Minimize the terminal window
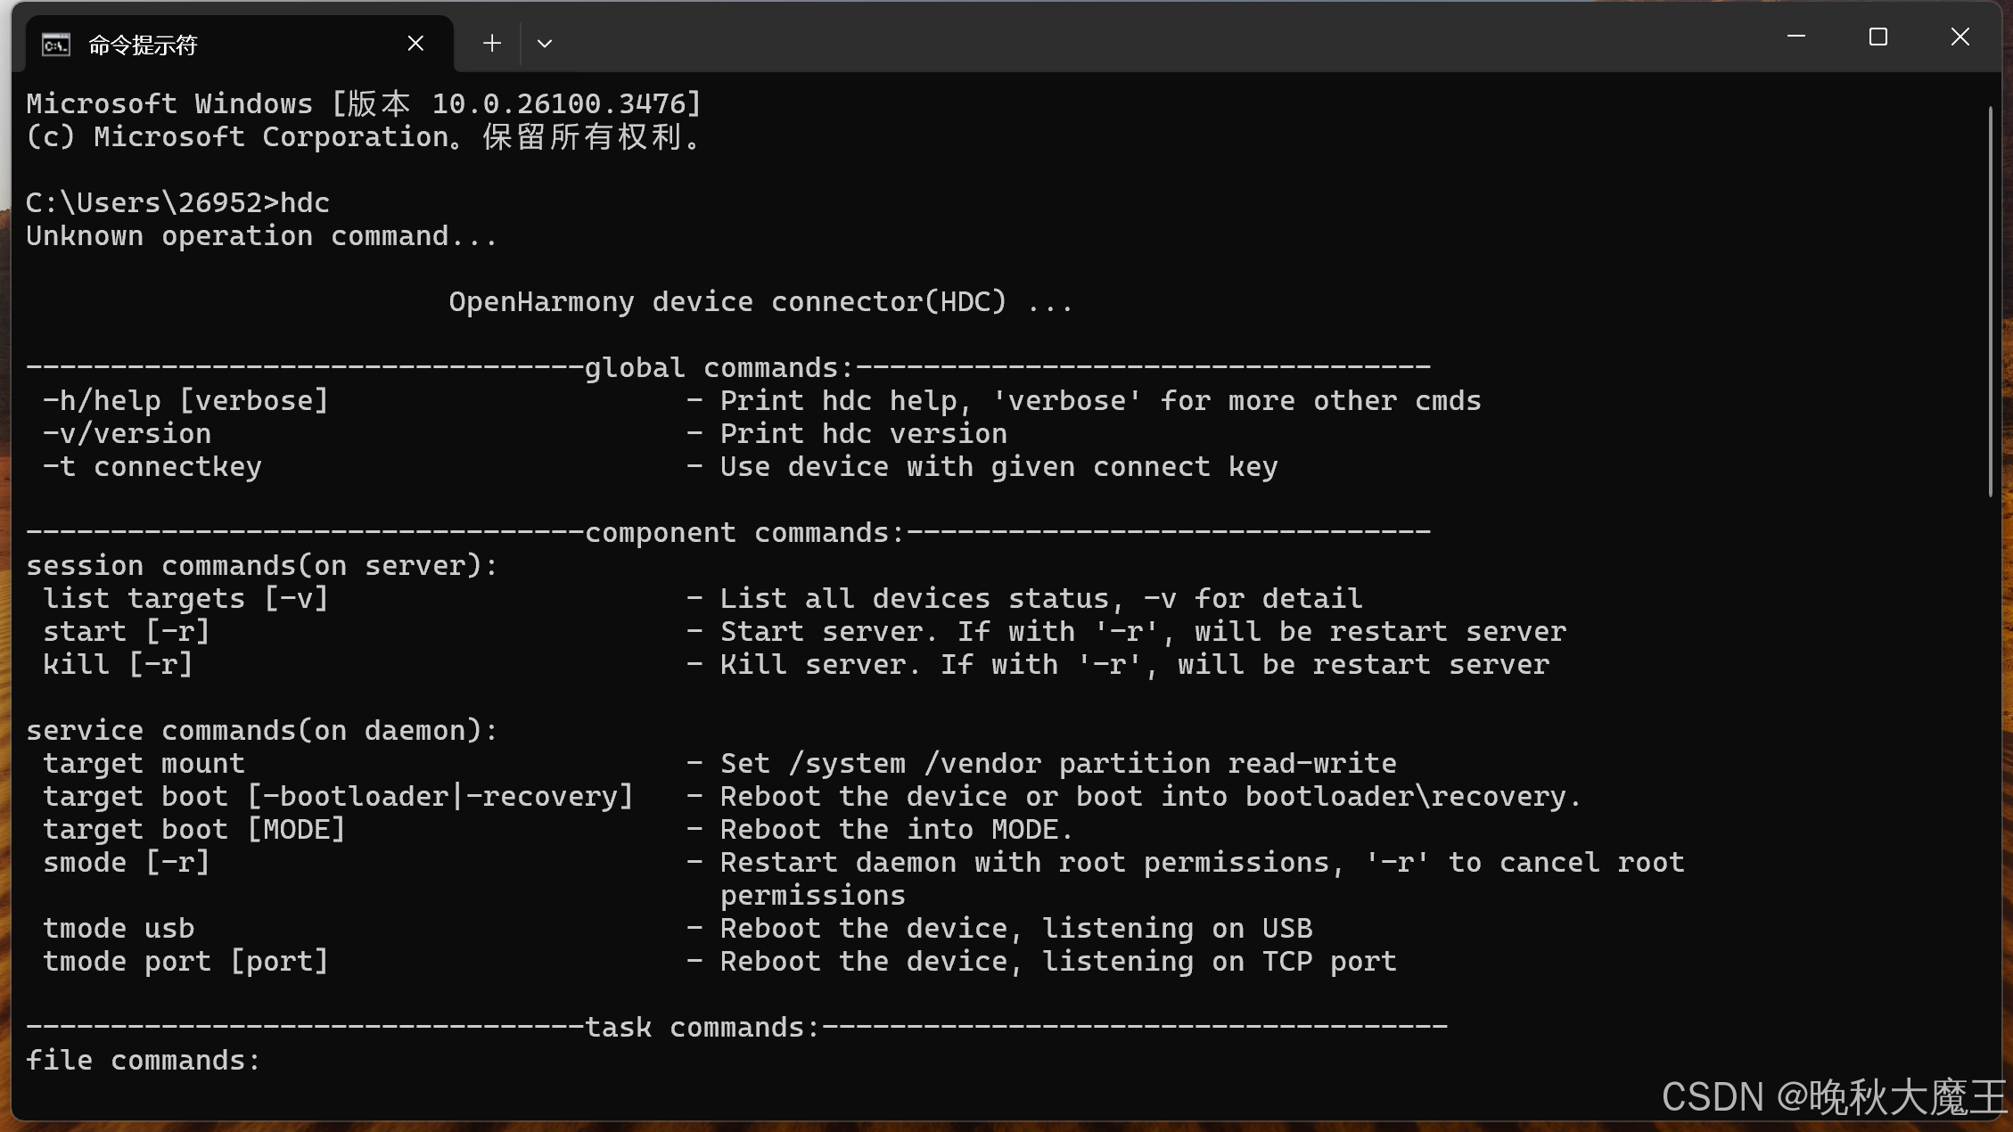 coord(1796,37)
